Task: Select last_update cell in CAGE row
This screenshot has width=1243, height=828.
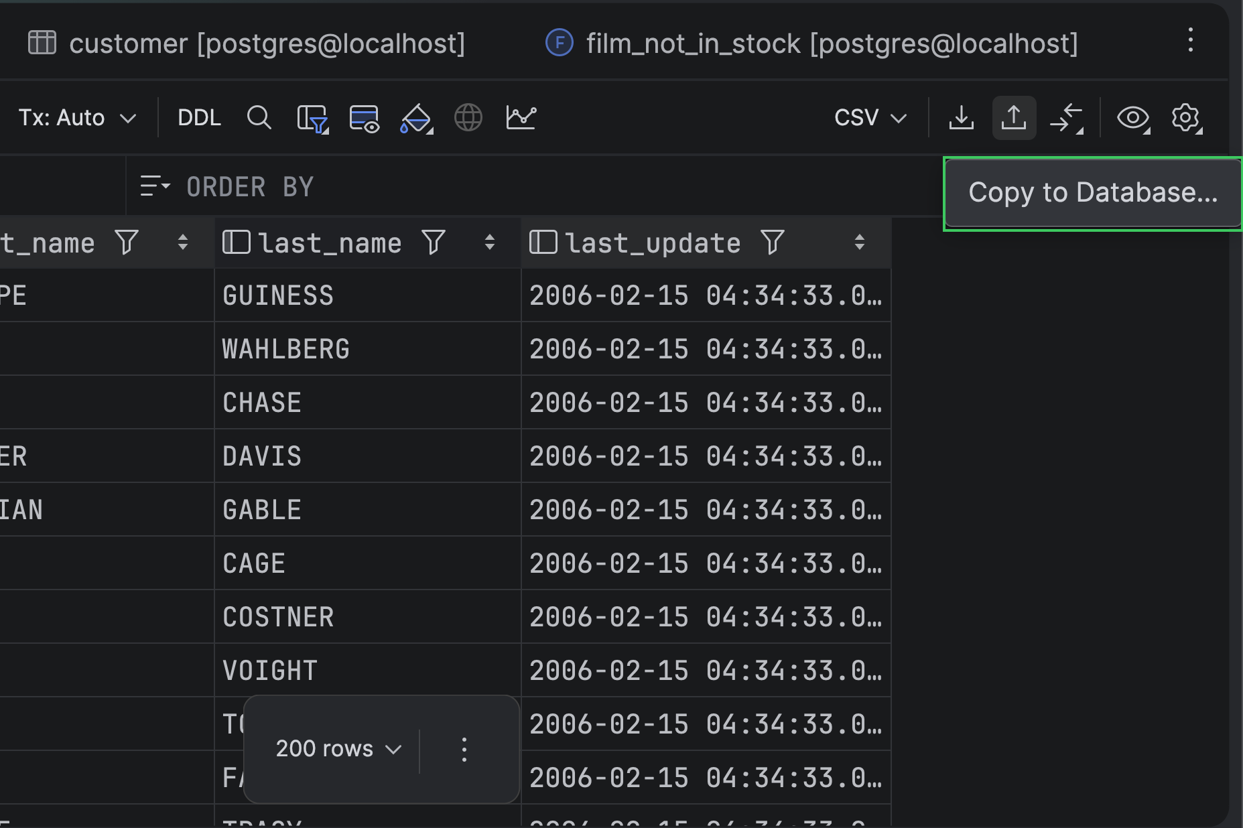Action: click(x=706, y=563)
